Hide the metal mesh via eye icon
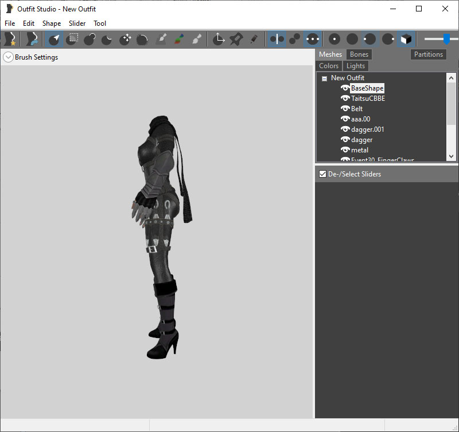Screen dimensions: 459x432 coord(345,150)
